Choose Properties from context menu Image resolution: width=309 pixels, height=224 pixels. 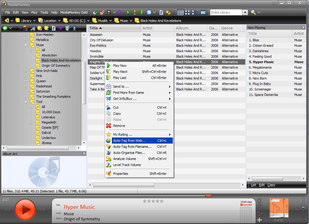coord(139,174)
